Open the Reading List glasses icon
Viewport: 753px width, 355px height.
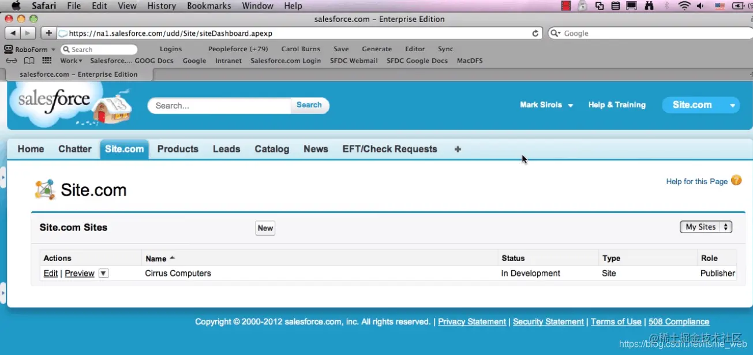[x=12, y=61]
